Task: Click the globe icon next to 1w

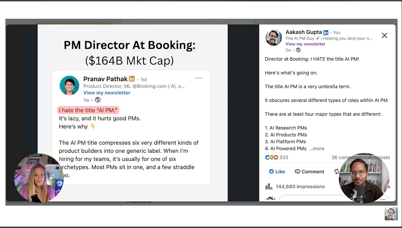Action: click(x=98, y=100)
